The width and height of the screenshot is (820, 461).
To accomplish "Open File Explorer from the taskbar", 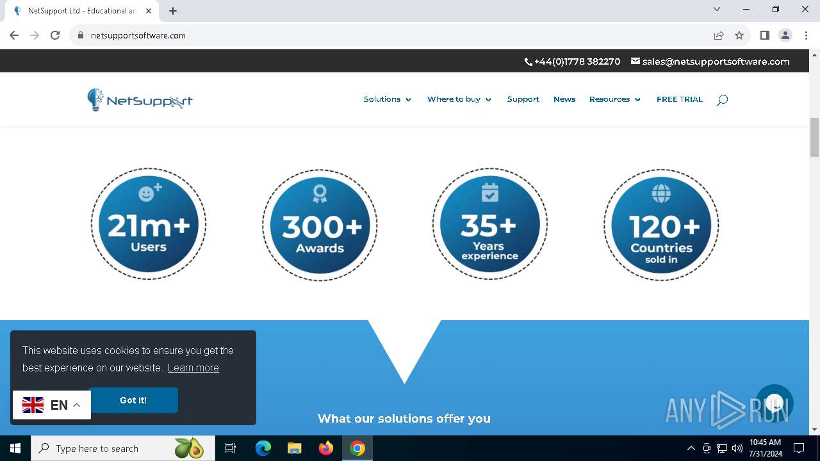I will coord(295,448).
